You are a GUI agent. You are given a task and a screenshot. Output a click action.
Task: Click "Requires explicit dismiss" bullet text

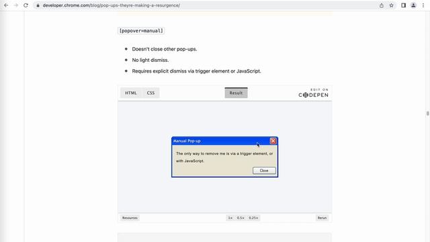[196, 71]
